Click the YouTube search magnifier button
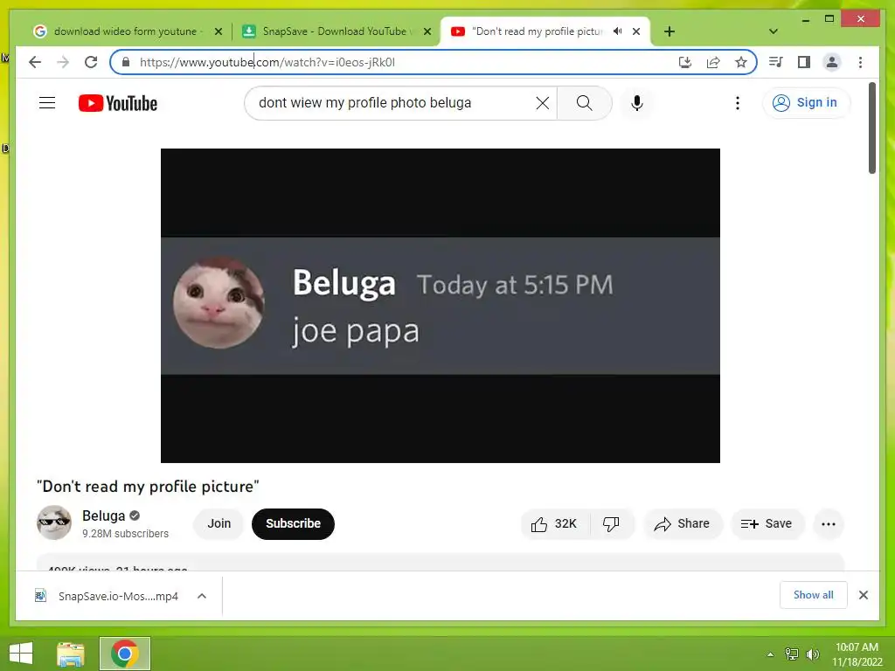Viewport: 895px width, 671px height. click(585, 103)
